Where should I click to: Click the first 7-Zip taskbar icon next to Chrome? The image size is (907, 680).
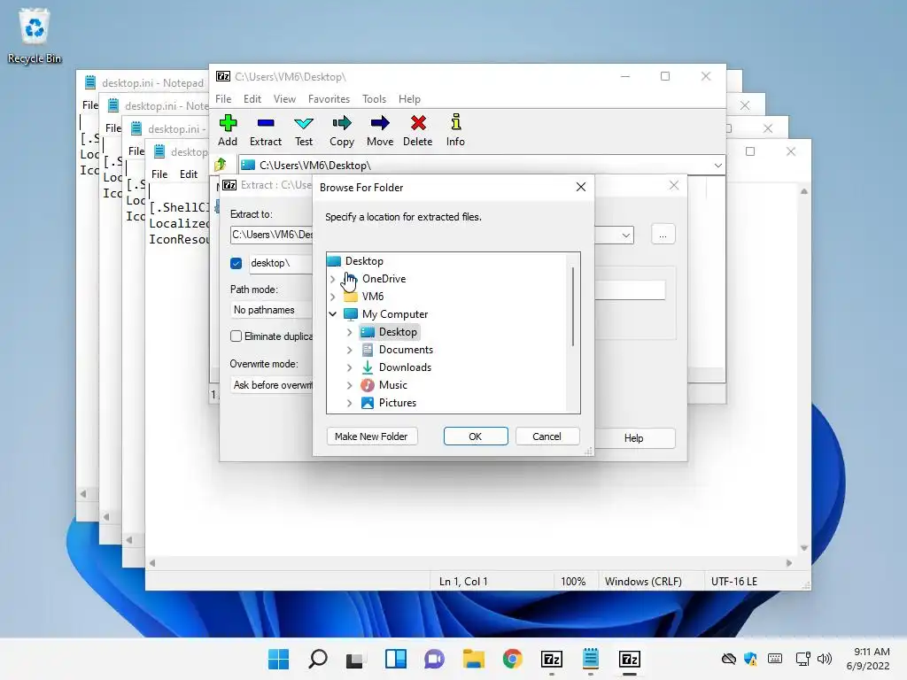tap(552, 659)
